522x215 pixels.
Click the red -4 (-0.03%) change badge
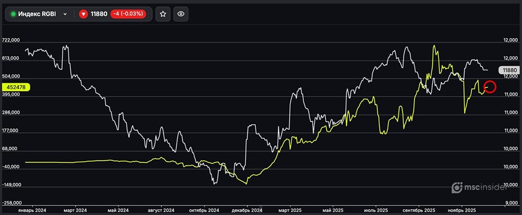(x=129, y=14)
